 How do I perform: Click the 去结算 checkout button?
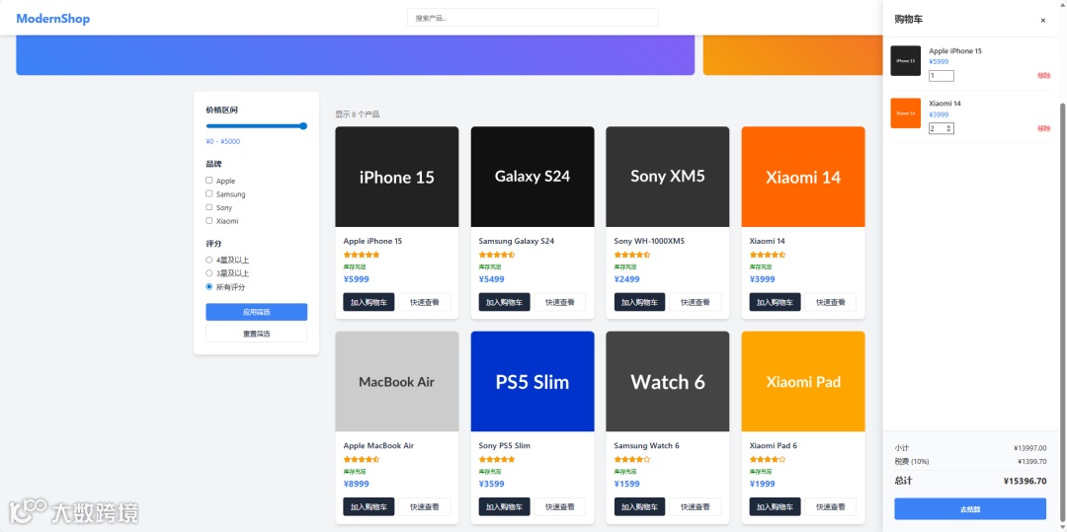pyautogui.click(x=970, y=509)
